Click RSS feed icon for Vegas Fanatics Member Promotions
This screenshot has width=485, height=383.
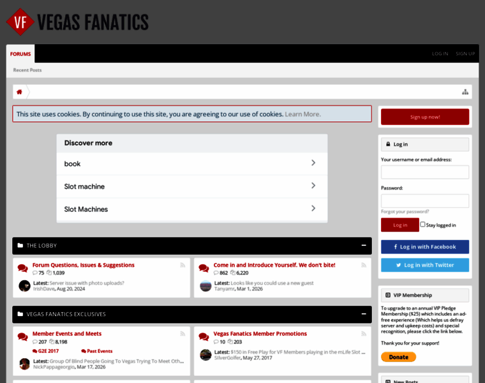point(364,334)
